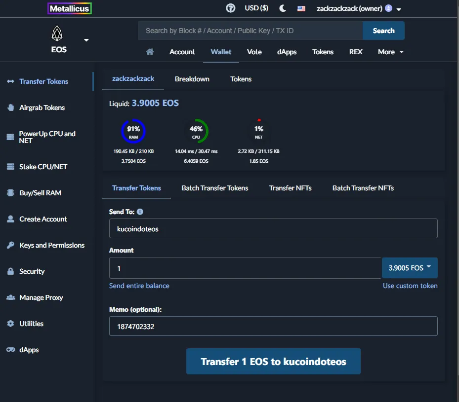
Task: Open Create Account in the sidebar
Action: tap(43, 219)
